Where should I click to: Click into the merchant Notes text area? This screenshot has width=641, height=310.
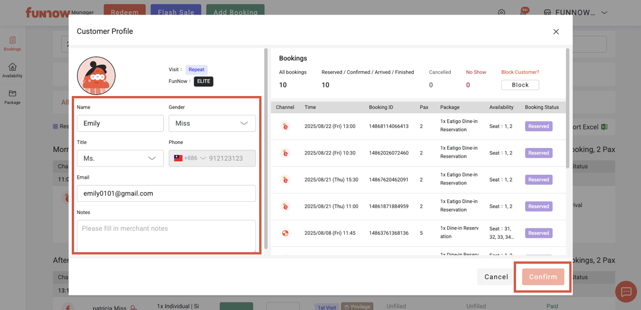click(x=166, y=235)
